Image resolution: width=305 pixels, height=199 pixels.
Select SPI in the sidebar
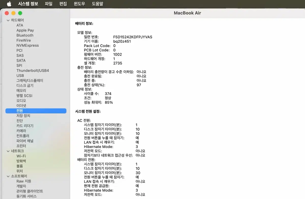click(19, 66)
